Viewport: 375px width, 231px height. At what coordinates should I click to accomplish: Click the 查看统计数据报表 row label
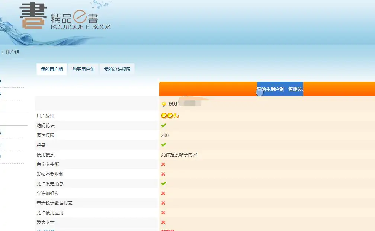(x=54, y=203)
